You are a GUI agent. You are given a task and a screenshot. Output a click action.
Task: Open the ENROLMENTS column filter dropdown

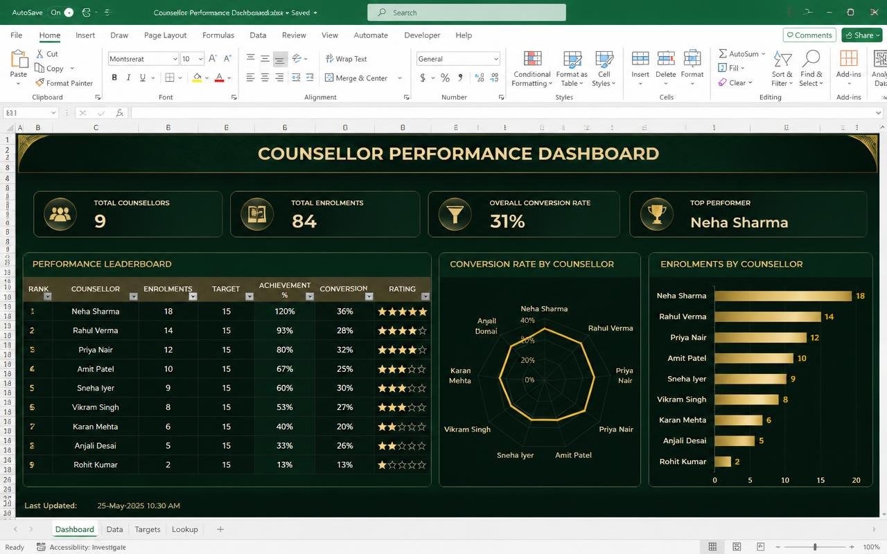[x=193, y=296]
